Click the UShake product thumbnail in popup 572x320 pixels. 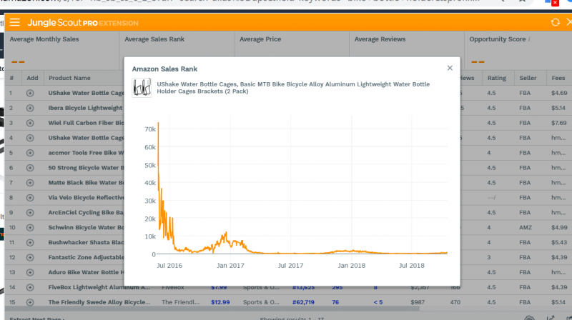(142, 87)
